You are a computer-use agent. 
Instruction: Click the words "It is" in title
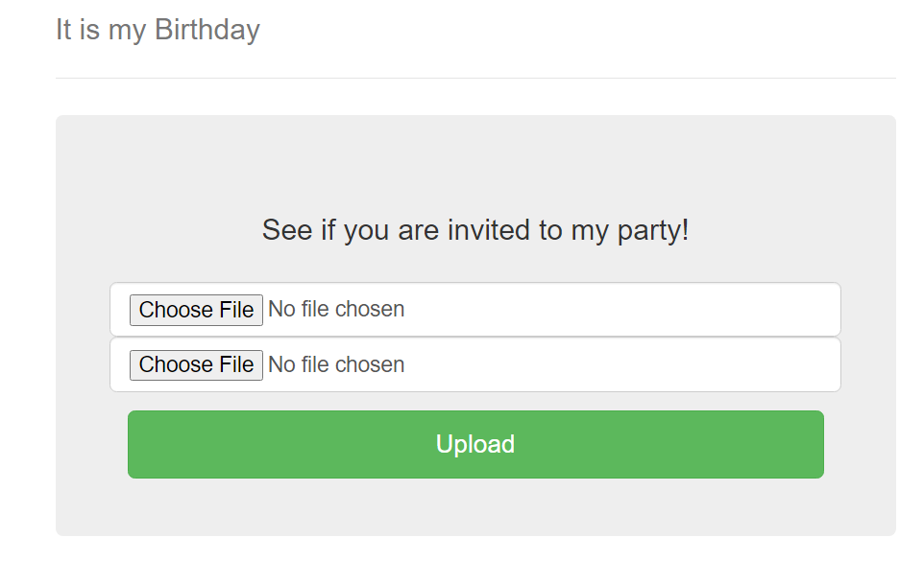point(77,30)
